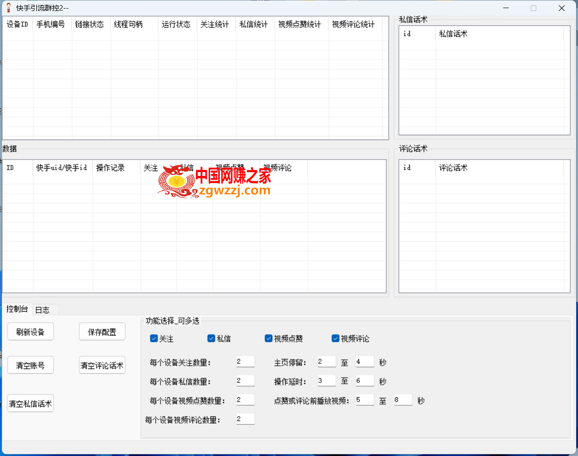Click the 视频评论统计 column header
578x456 pixels.
click(x=355, y=24)
